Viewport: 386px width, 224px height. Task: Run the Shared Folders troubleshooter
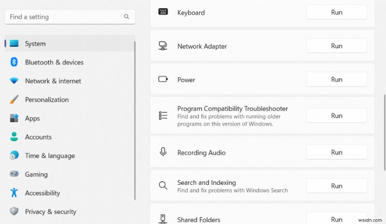(336, 218)
